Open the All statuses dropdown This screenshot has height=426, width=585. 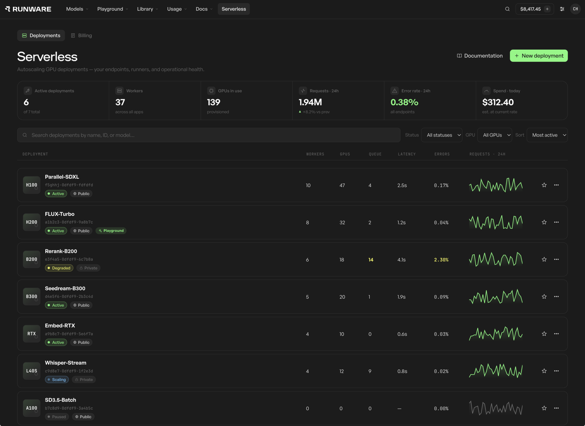[x=441, y=135]
